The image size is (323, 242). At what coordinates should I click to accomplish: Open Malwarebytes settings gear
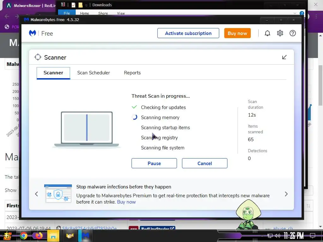point(280,33)
